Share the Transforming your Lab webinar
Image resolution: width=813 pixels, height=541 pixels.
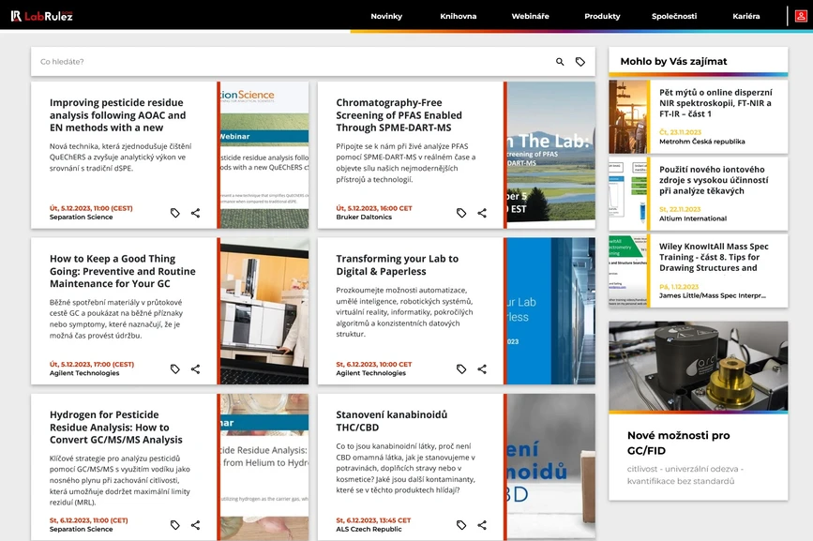pos(482,369)
